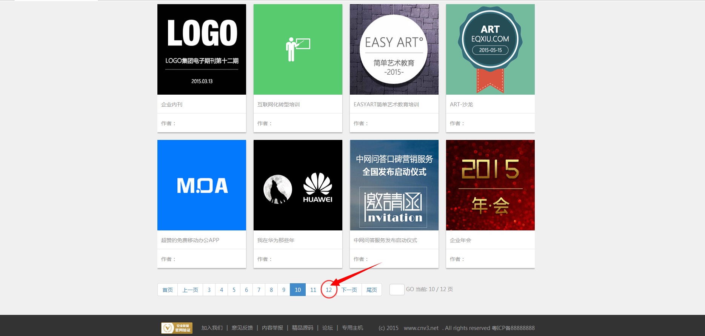Open the red 2015 年·会 thumbnail
The image size is (705, 336).
[x=490, y=185]
